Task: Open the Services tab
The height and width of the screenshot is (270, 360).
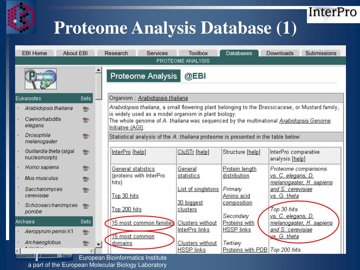Action: [x=157, y=53]
